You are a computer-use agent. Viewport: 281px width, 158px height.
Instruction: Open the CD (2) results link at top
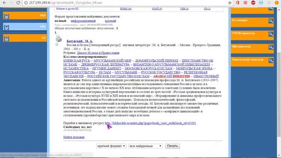207,9
